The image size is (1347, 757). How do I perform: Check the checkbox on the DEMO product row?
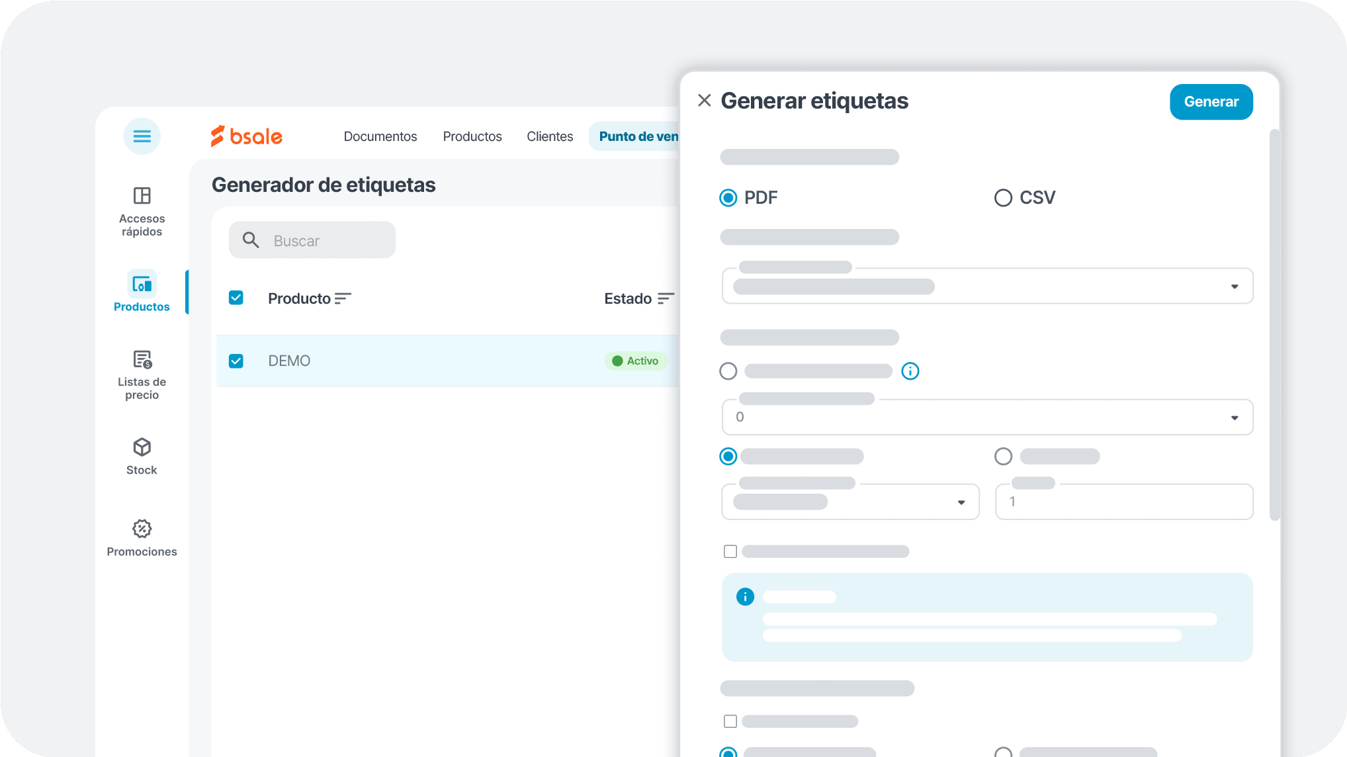[x=236, y=361]
